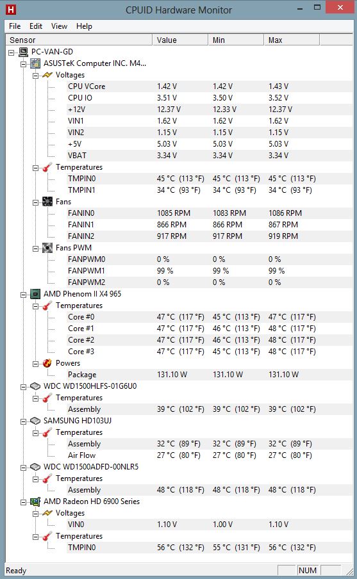Click the PC-VAN-GD computer icon
357x579 pixels.
coord(23,52)
